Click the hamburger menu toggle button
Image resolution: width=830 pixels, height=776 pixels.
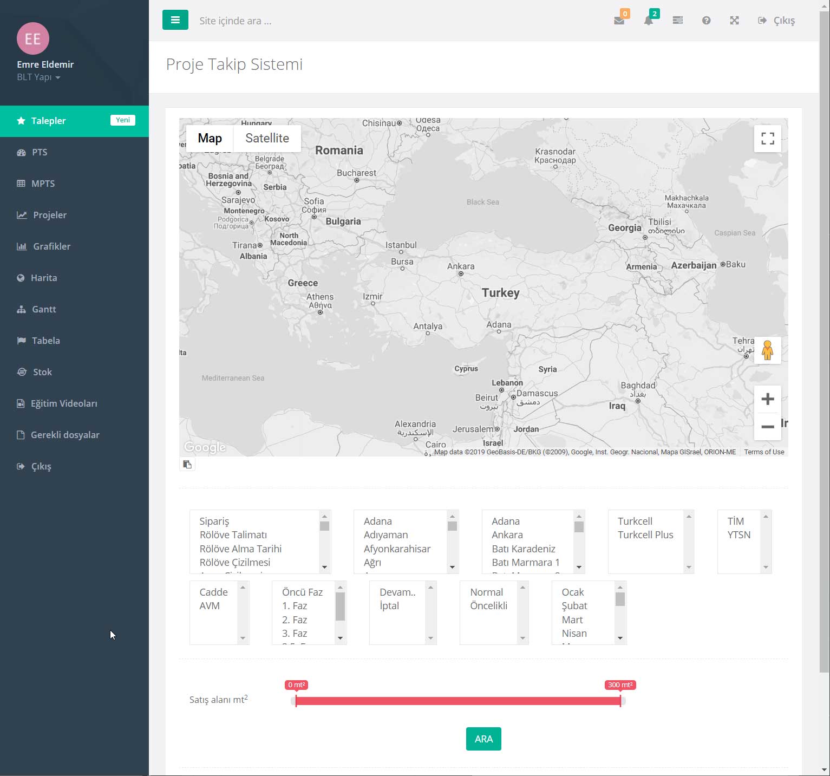coord(175,20)
